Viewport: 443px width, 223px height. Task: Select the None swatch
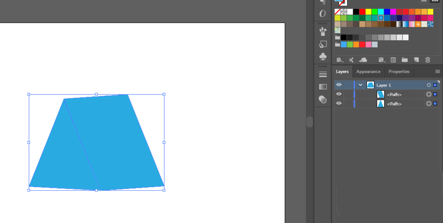click(x=337, y=12)
